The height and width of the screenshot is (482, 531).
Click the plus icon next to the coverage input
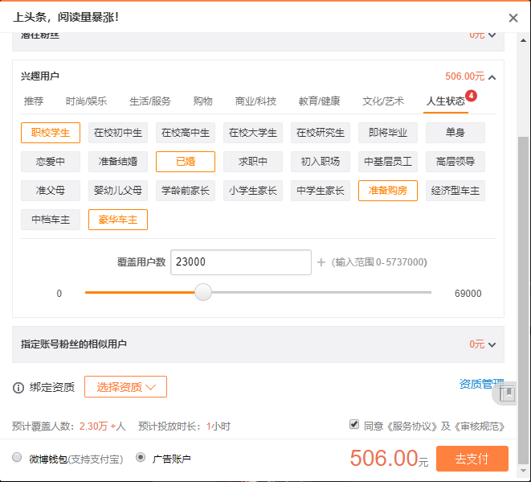pos(321,262)
